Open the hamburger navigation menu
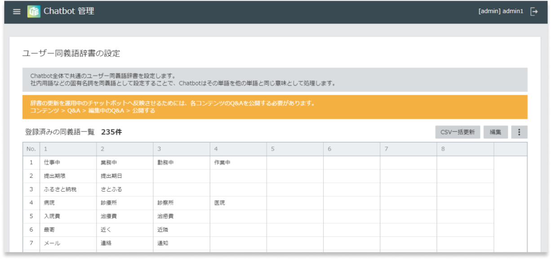 coord(16,11)
